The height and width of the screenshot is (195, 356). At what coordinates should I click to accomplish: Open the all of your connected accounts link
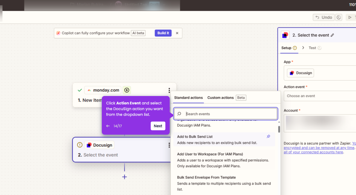pos(313,152)
